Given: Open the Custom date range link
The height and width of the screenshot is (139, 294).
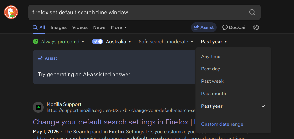Looking at the screenshot, I should 222,124.
